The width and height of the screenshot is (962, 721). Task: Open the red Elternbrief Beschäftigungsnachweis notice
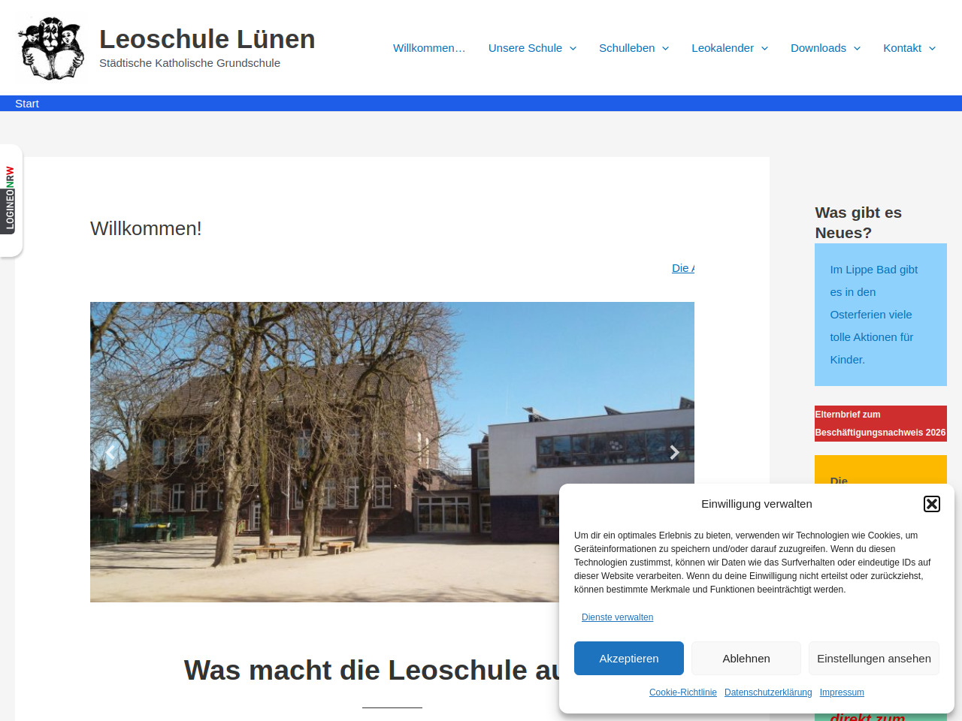pos(880,424)
